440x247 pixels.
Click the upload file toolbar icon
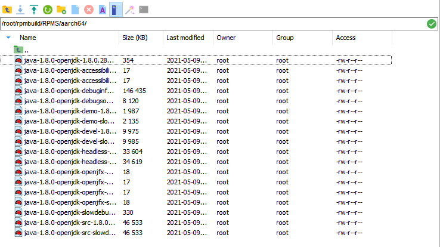[33, 9]
